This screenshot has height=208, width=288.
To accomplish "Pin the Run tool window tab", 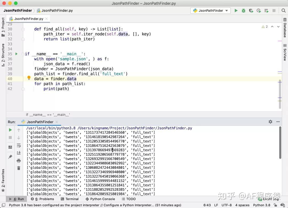I will click(x=10, y=157).
